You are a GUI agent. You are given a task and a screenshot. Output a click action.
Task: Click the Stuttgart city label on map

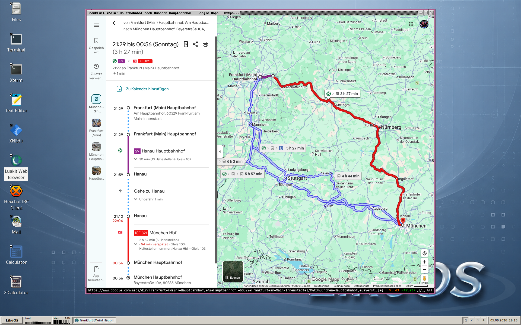pyautogui.click(x=297, y=178)
